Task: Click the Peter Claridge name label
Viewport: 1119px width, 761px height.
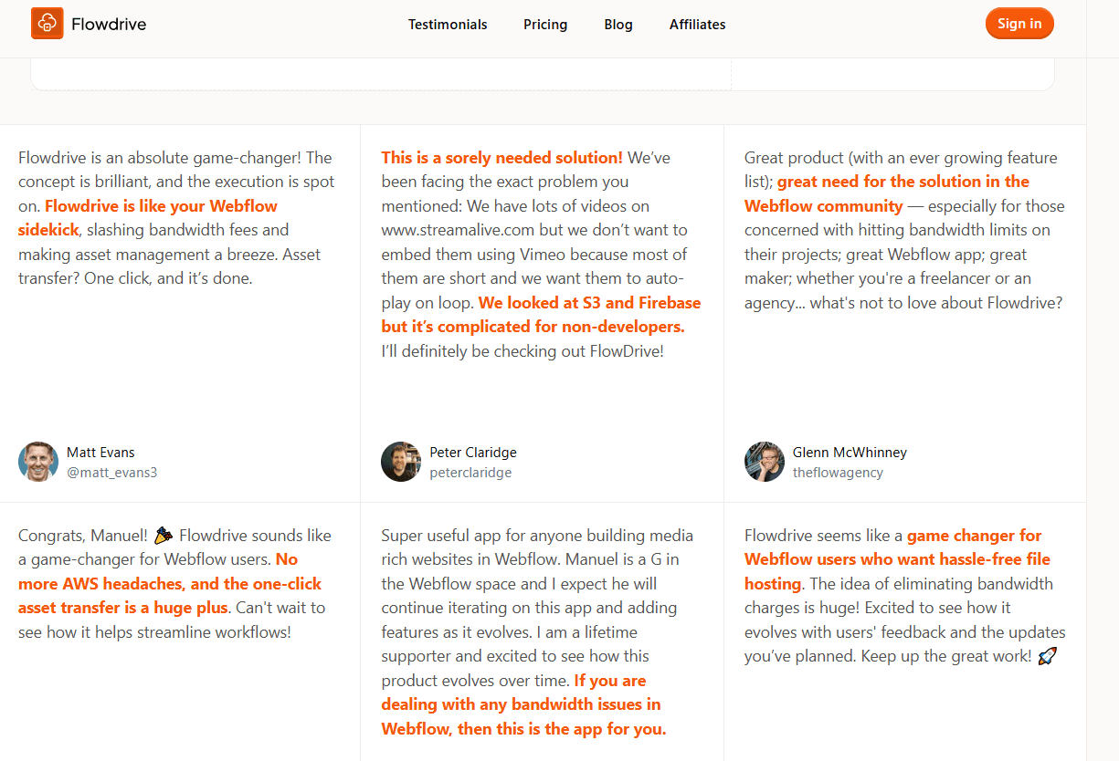Action: click(x=473, y=453)
